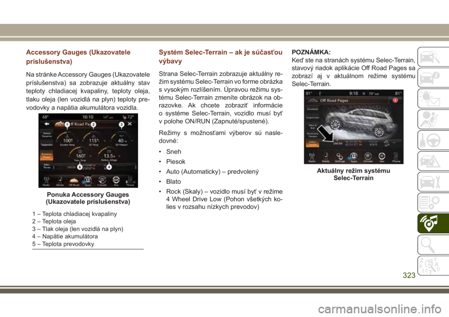Click the SNOW mode label in Selec-Terrain status bar
The height and width of the screenshot is (317, 449).
click(x=338, y=144)
